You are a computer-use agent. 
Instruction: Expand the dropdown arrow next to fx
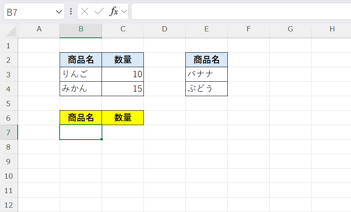click(x=124, y=12)
